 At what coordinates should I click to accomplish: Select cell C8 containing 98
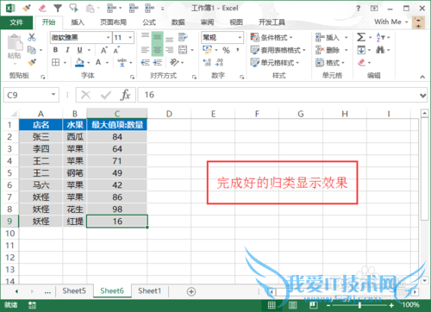click(x=117, y=209)
